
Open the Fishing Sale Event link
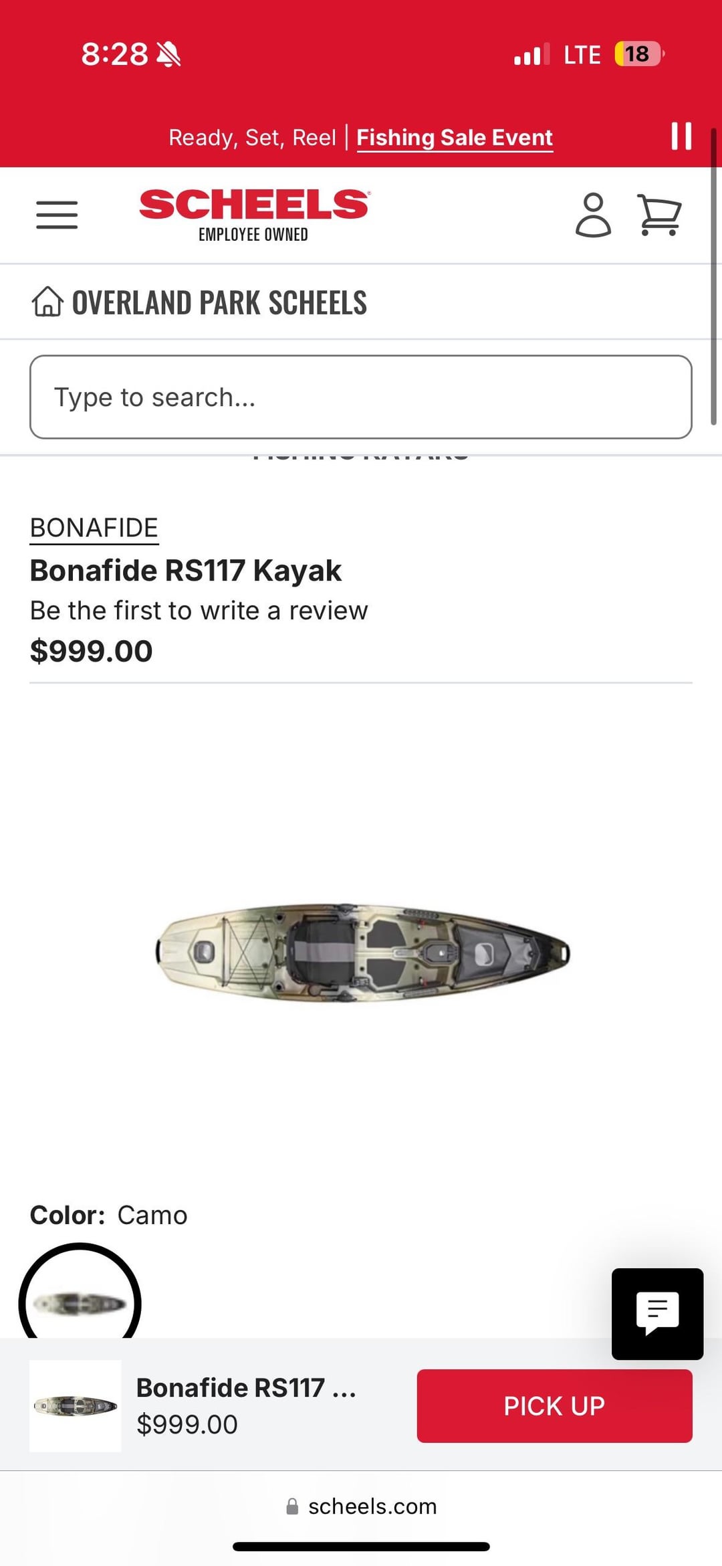tap(455, 138)
